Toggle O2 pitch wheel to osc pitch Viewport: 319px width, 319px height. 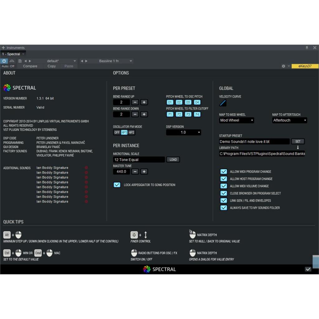click(179, 102)
